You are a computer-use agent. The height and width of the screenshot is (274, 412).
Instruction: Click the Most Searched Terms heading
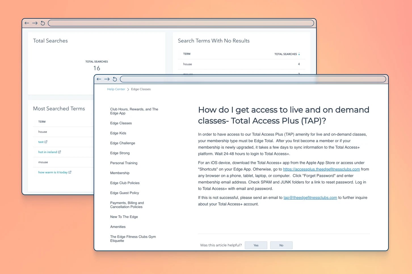[59, 109]
